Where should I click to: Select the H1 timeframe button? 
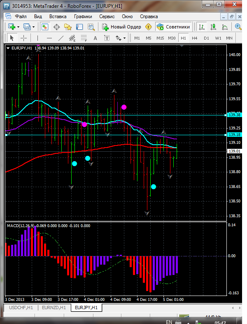(183, 38)
